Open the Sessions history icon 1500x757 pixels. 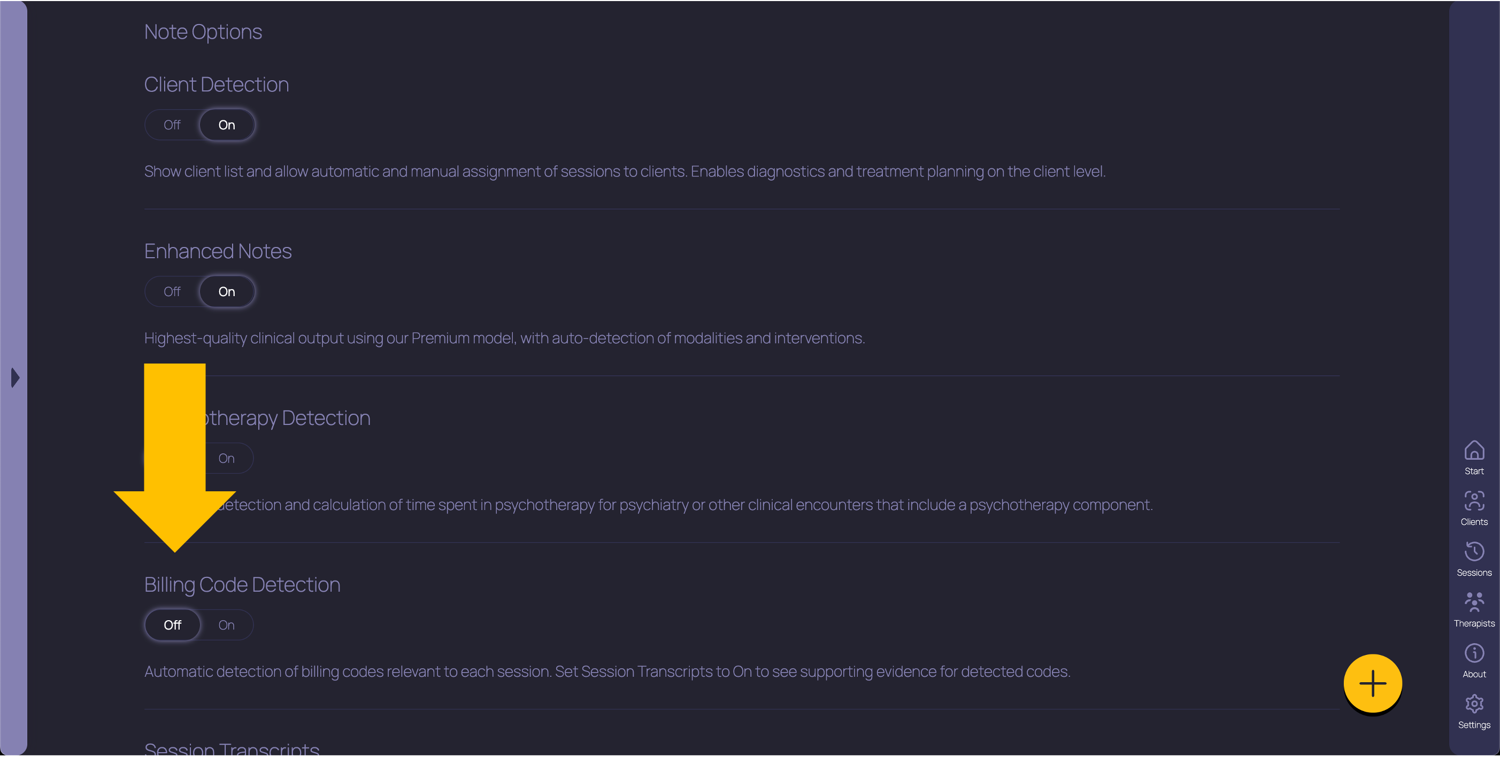pyautogui.click(x=1474, y=552)
